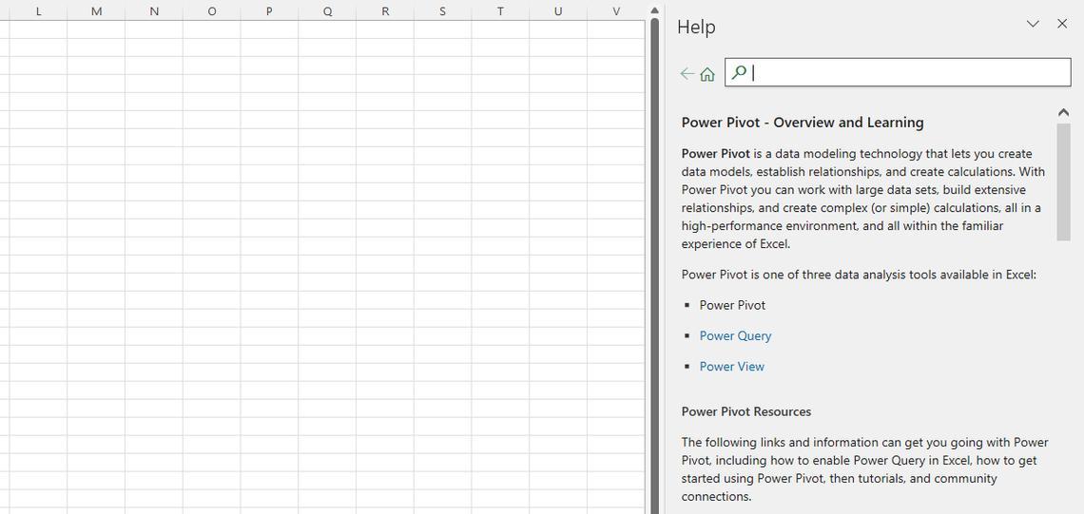The image size is (1084, 514).
Task: Click the "Power Pivot - Overview and Learning" heading
Action: 802,123
